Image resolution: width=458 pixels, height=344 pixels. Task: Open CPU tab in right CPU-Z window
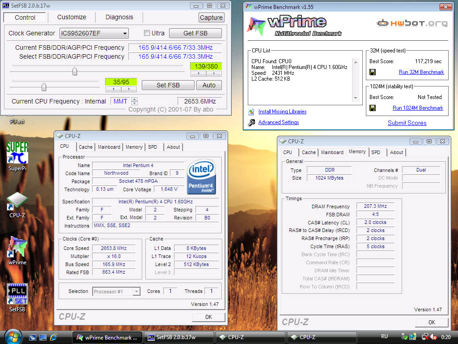pyautogui.click(x=288, y=152)
